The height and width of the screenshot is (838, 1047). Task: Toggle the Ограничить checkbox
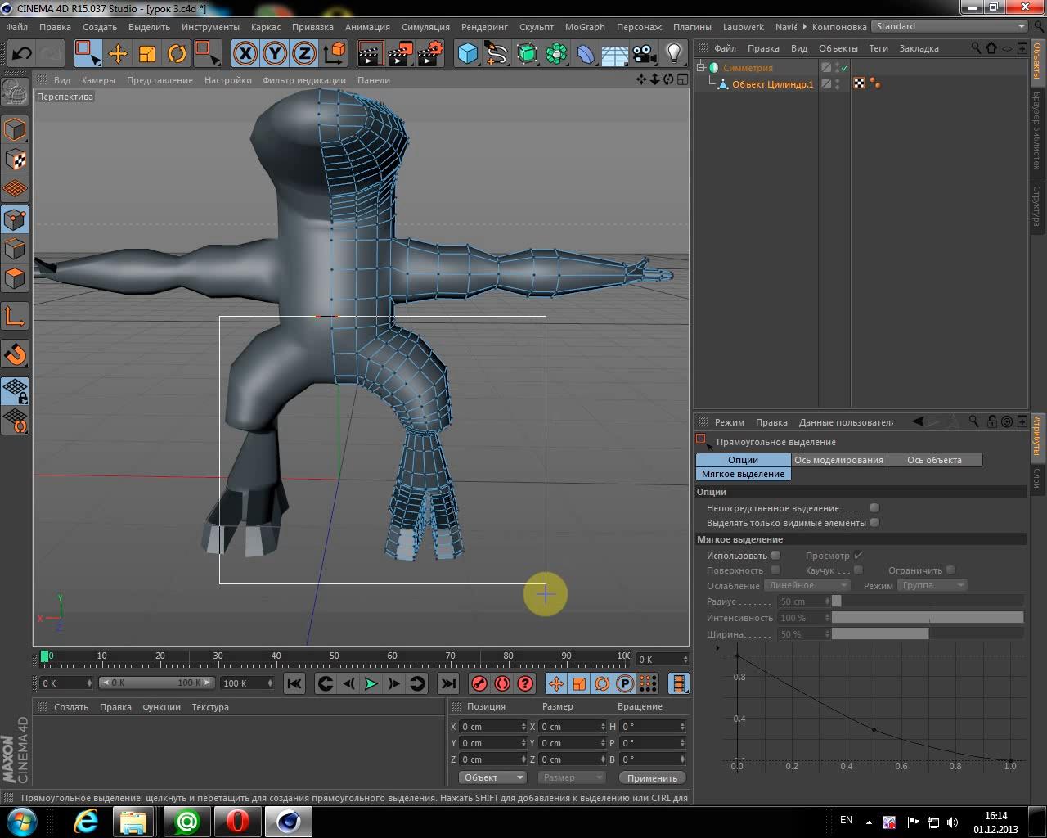tap(950, 570)
